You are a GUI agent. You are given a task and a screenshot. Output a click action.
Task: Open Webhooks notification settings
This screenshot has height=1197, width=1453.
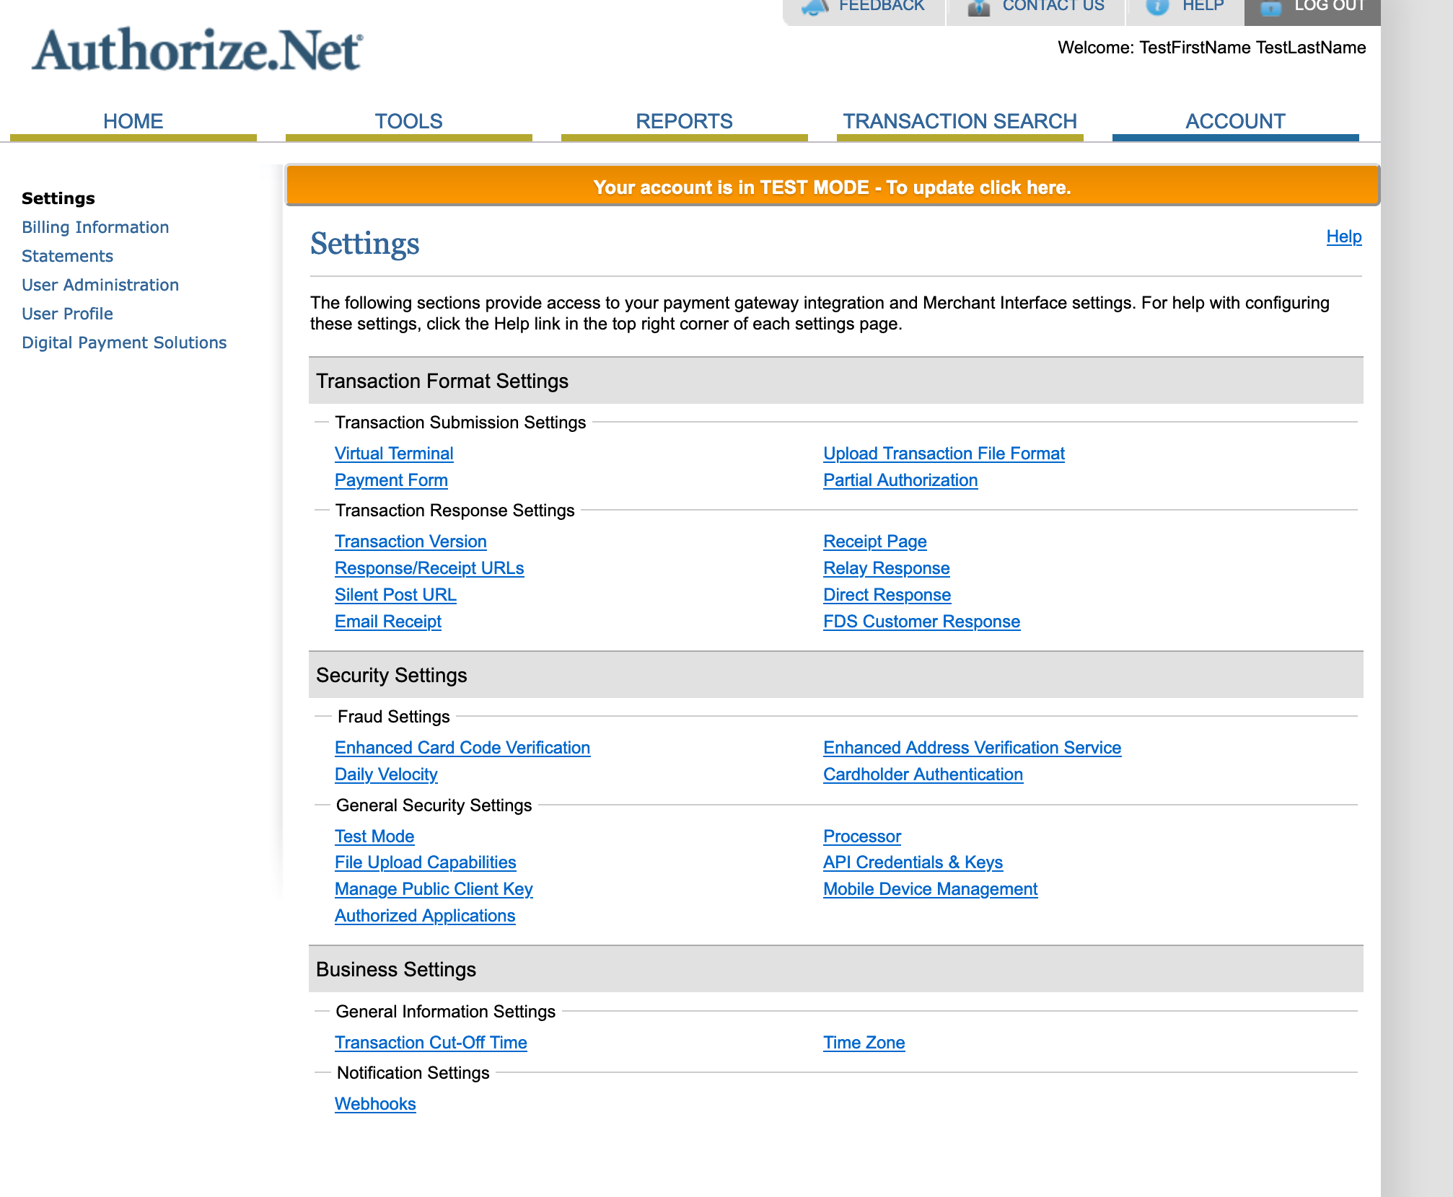tap(375, 1104)
